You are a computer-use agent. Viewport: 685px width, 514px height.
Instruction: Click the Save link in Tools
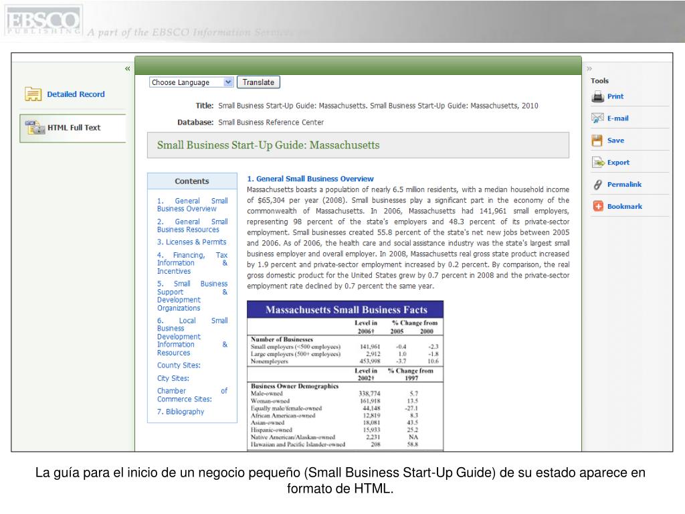pyautogui.click(x=615, y=141)
